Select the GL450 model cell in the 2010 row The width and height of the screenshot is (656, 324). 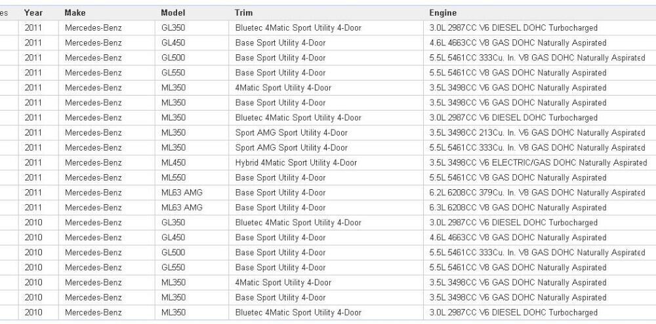pos(174,238)
